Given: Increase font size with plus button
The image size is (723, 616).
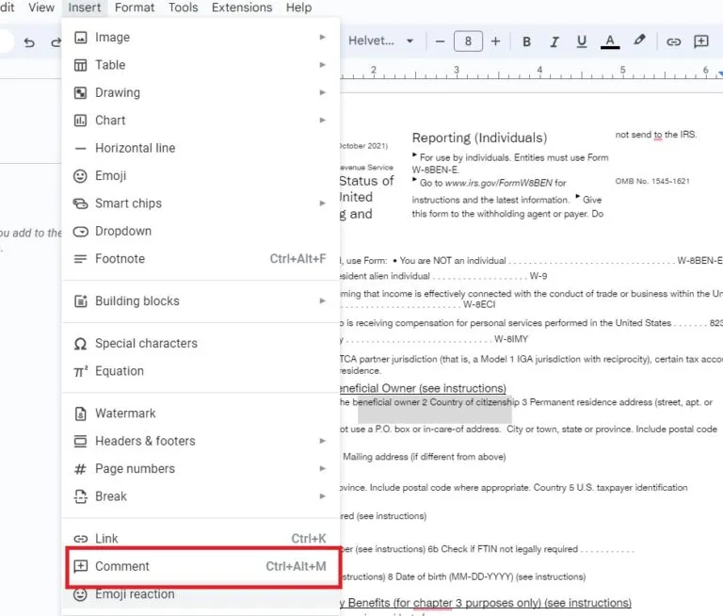Looking at the screenshot, I should click(x=496, y=41).
